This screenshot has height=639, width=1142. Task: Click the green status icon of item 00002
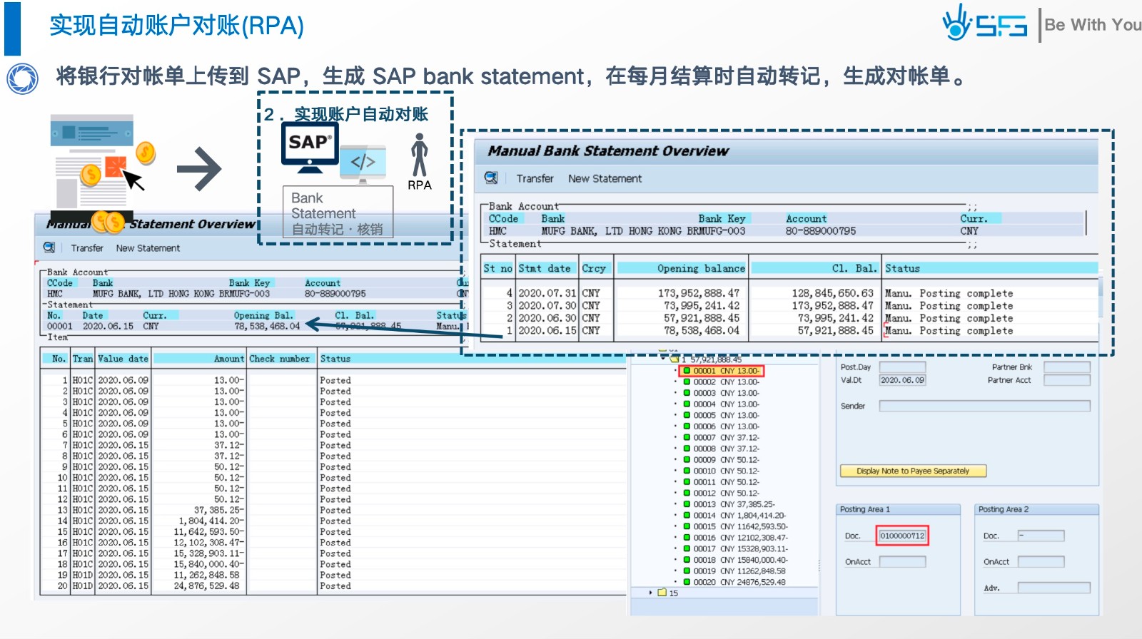tap(687, 382)
